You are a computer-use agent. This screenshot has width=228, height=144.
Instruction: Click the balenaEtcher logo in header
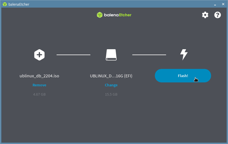tap(114, 15)
